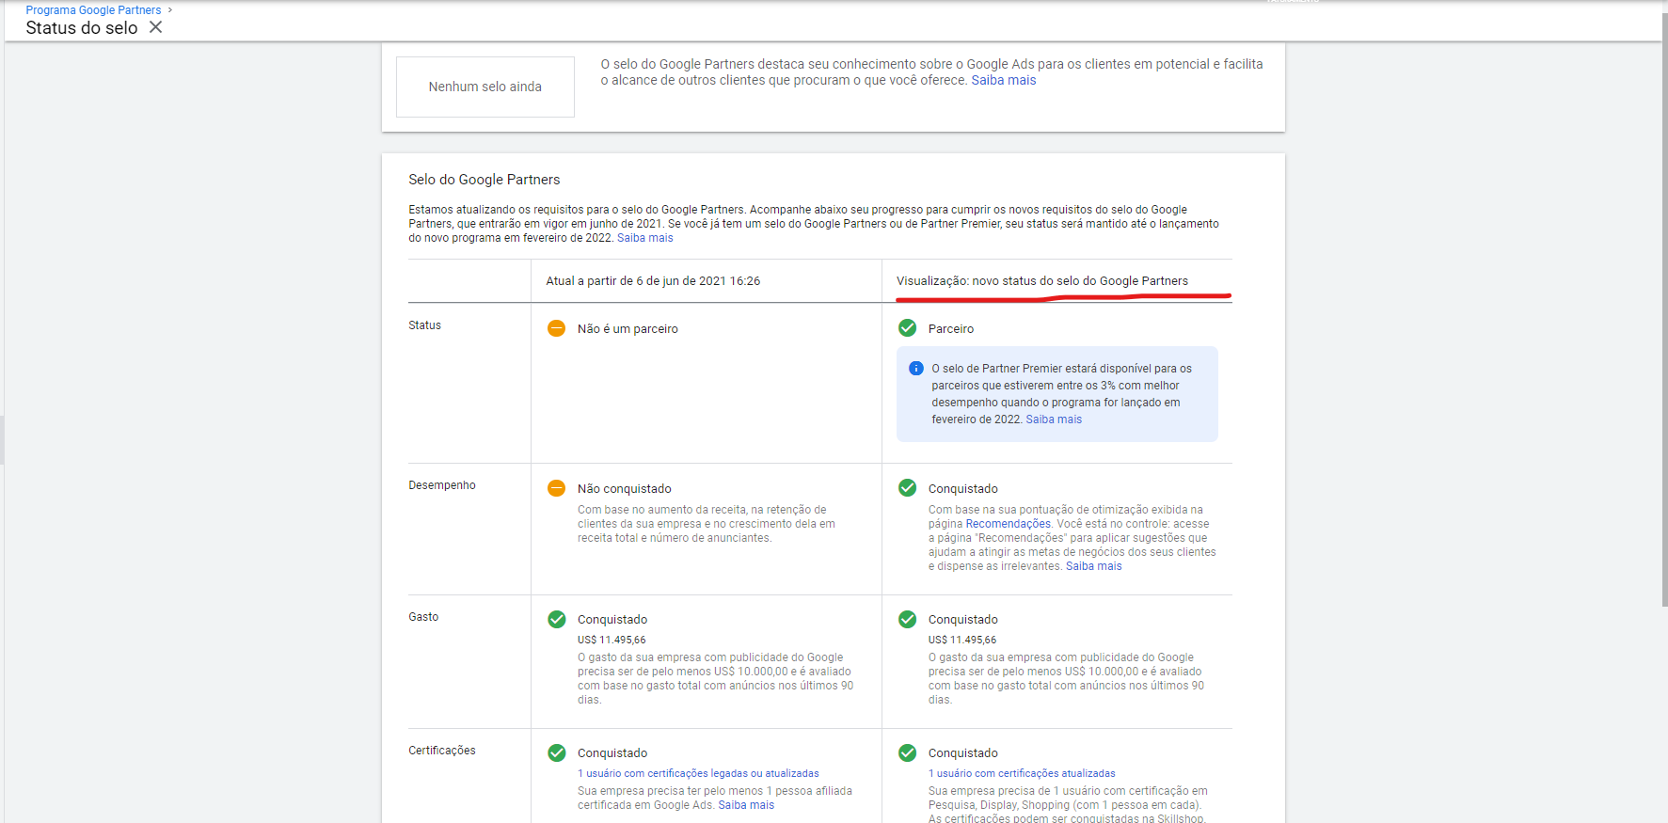The width and height of the screenshot is (1668, 823).
Task: Click US$ 11.495,66 in new-status column
Action: (962, 640)
